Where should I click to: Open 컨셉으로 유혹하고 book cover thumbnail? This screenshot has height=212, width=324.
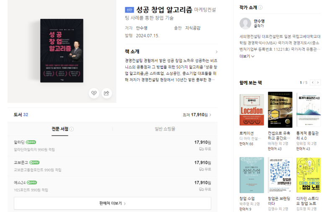[x=280, y=110]
